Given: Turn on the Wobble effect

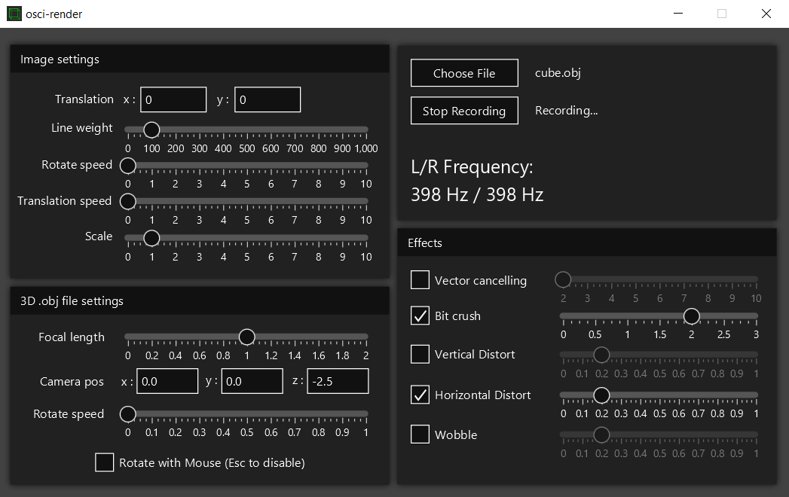Looking at the screenshot, I should (x=420, y=434).
